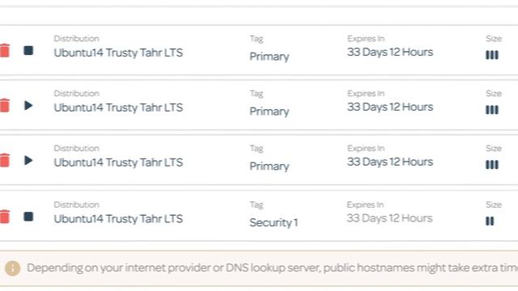Screen dimensions: 518x291
Task: Stop the first Ubuntu14 Primary instance
Action: [x=28, y=50]
